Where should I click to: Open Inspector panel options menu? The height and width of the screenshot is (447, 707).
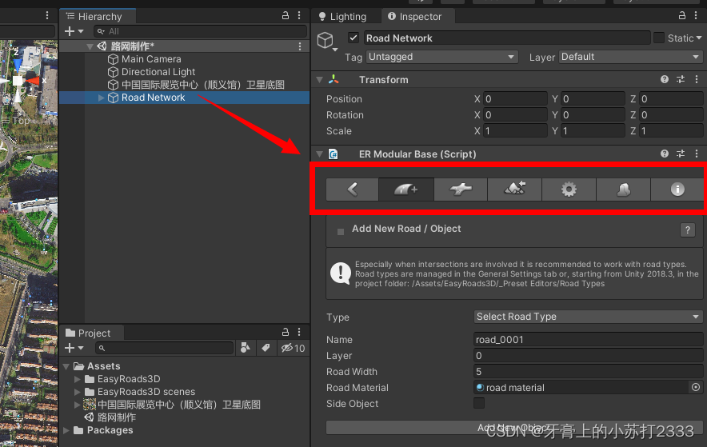696,16
